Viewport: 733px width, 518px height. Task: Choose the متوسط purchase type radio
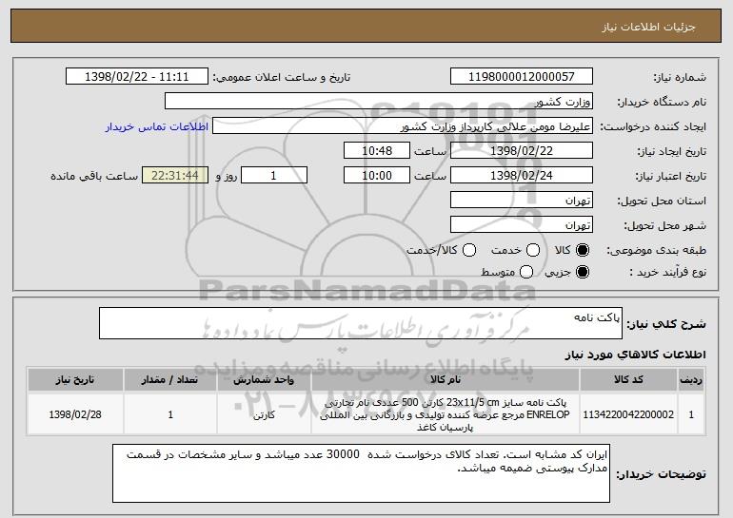click(526, 272)
